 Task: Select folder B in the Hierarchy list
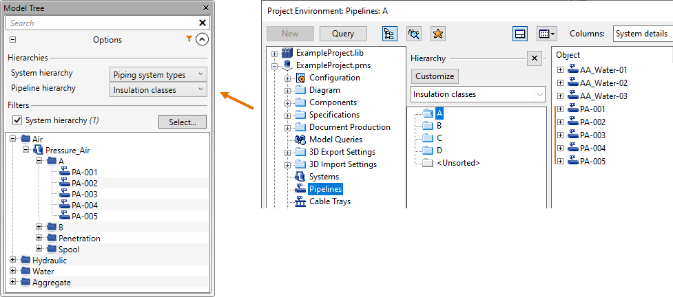tap(439, 126)
